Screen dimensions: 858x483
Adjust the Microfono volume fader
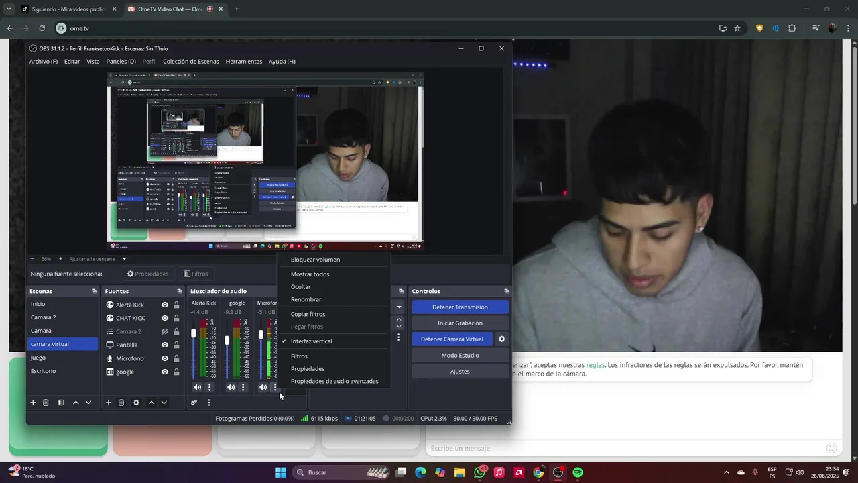[261, 334]
